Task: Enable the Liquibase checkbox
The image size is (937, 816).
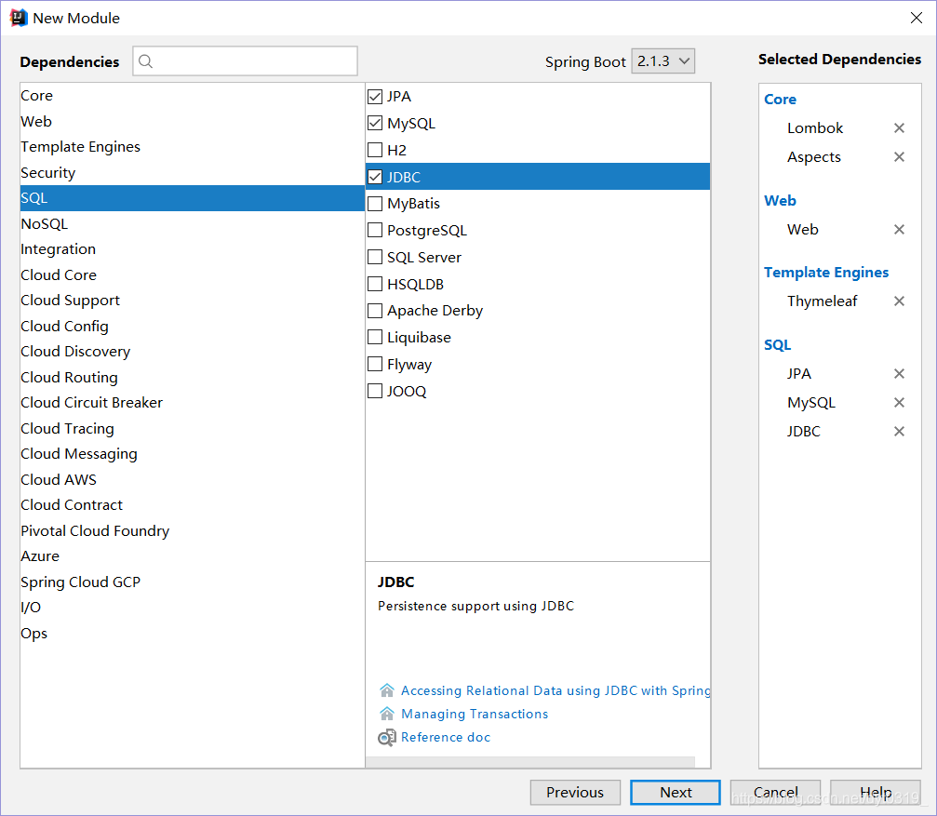Action: pyautogui.click(x=375, y=337)
